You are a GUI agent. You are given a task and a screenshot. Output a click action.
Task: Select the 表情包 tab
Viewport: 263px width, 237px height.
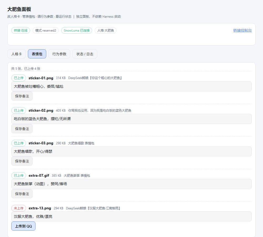37,54
